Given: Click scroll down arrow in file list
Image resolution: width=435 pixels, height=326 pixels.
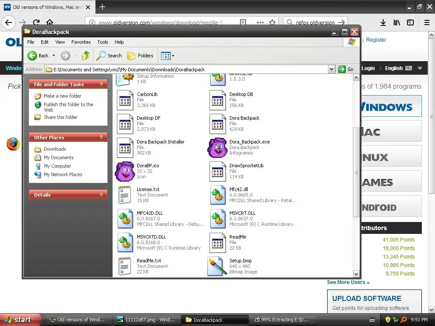Looking at the screenshot, I should click(x=356, y=274).
